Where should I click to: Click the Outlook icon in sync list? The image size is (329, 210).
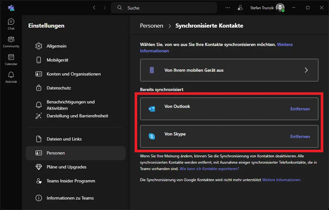click(152, 109)
